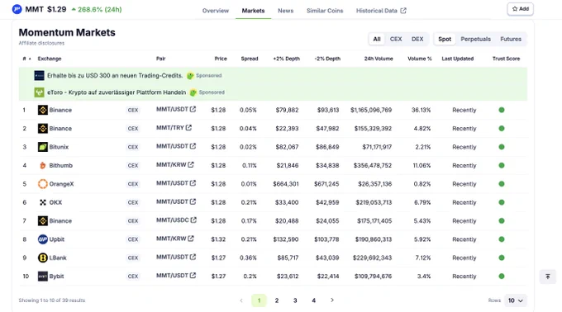The image size is (562, 312).
Task: Click the Bitunix exchange logo
Action: [43, 147]
